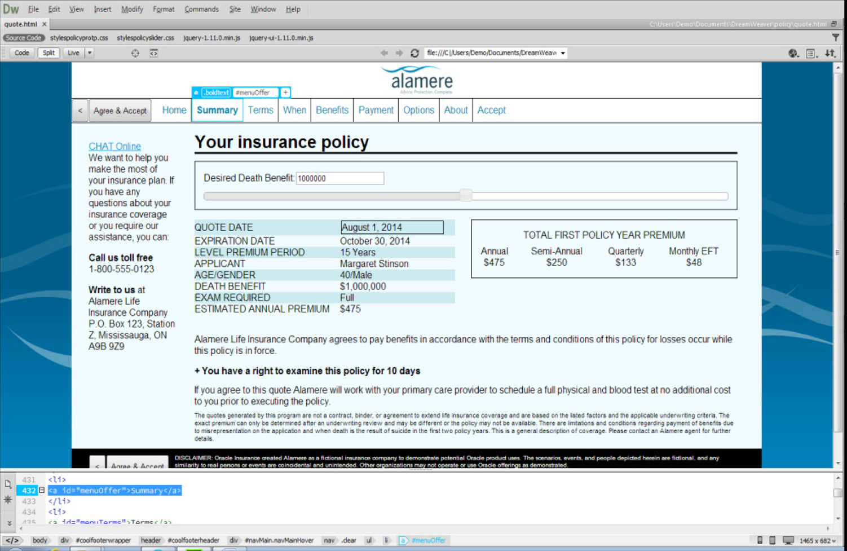Open the Payment nav link
The height and width of the screenshot is (551, 847).
click(x=376, y=110)
